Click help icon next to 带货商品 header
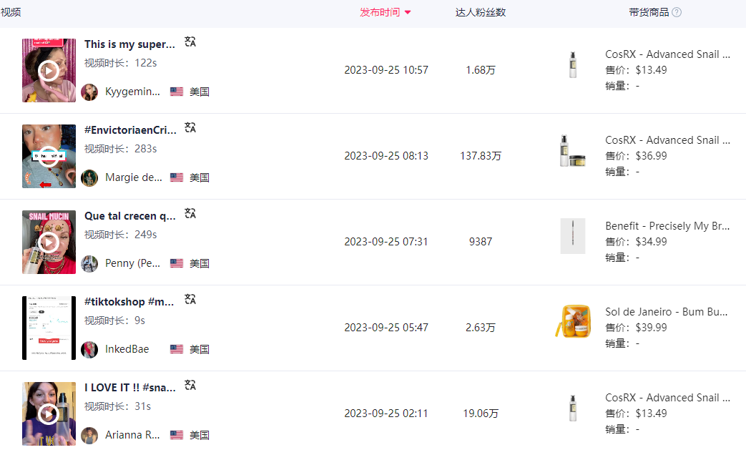This screenshot has height=455, width=746. click(x=677, y=12)
